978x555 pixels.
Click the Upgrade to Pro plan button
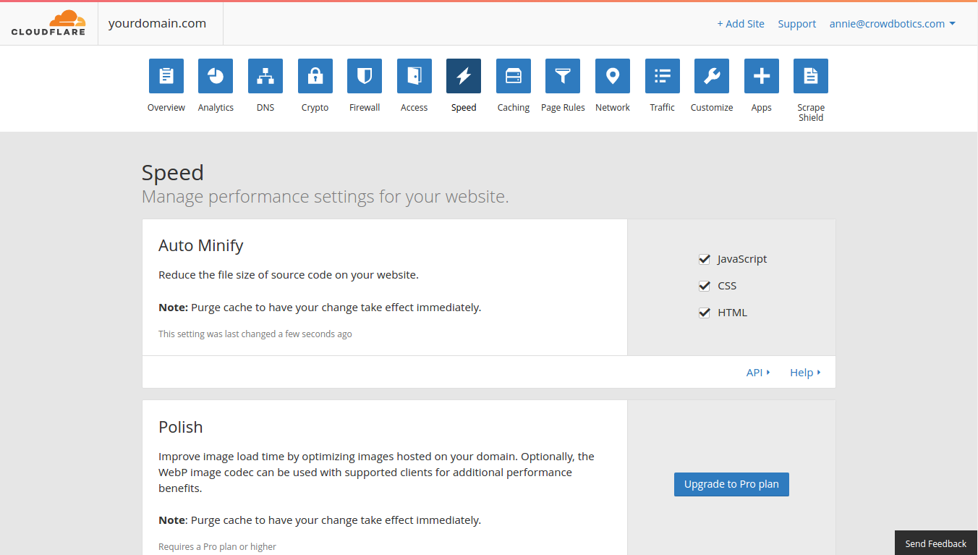coord(731,484)
